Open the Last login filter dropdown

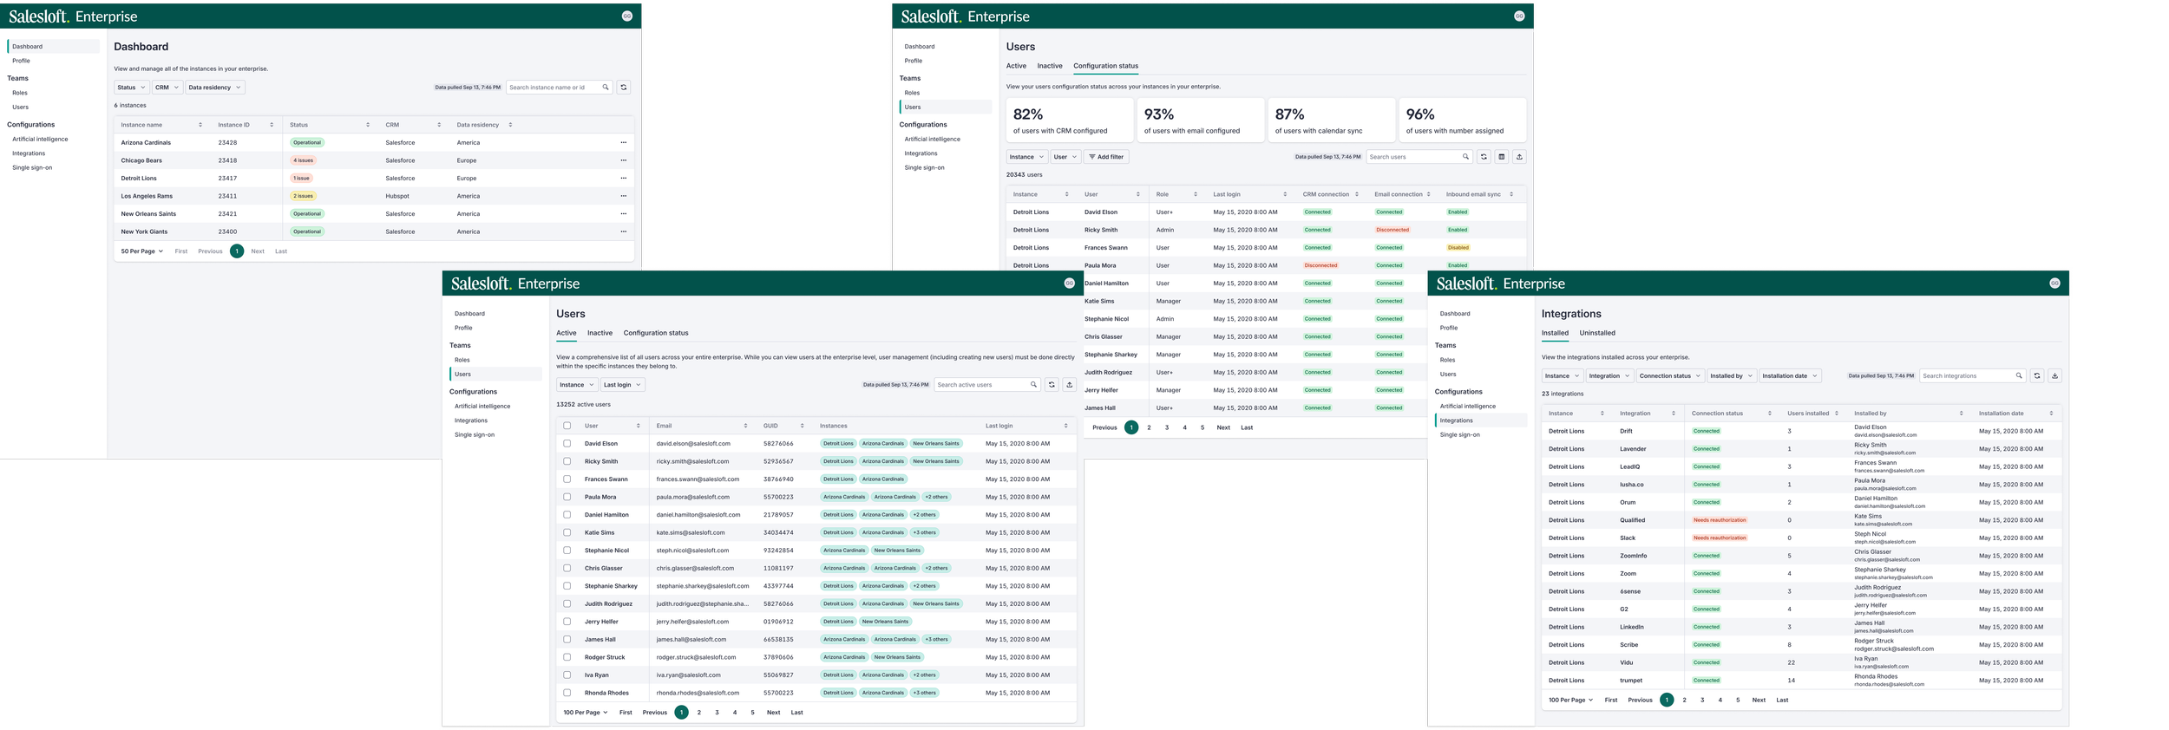(622, 385)
